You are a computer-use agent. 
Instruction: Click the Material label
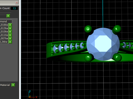point(5,85)
